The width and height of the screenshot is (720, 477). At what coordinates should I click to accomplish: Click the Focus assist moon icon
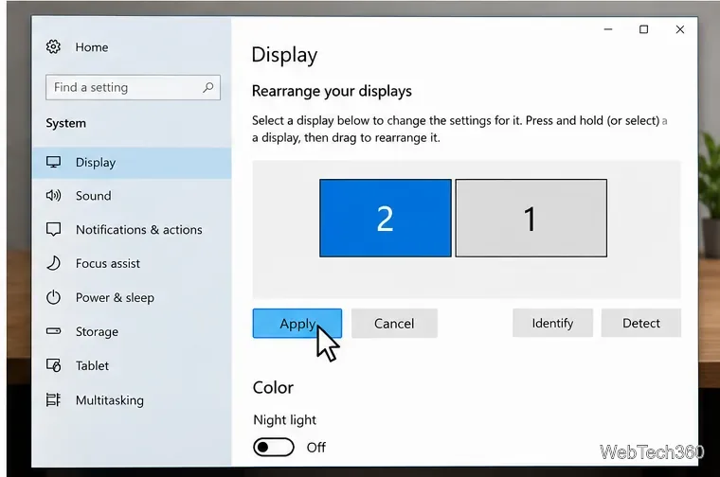[53, 263]
